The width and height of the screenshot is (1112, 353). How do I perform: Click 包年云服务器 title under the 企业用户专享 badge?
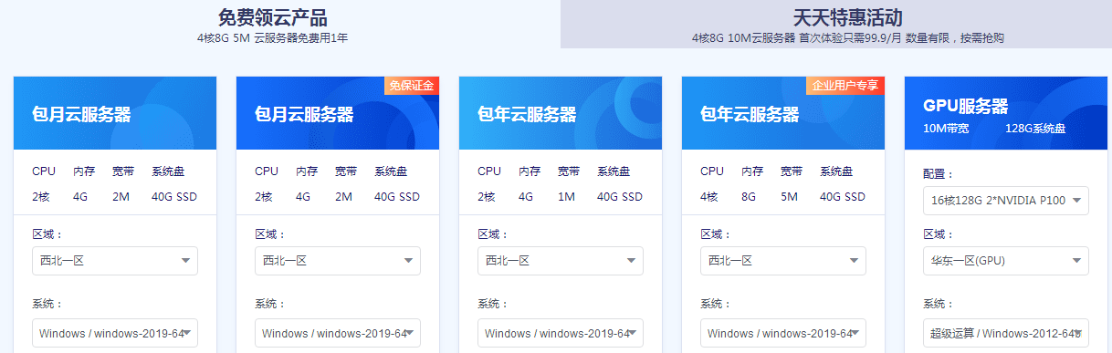(x=750, y=114)
